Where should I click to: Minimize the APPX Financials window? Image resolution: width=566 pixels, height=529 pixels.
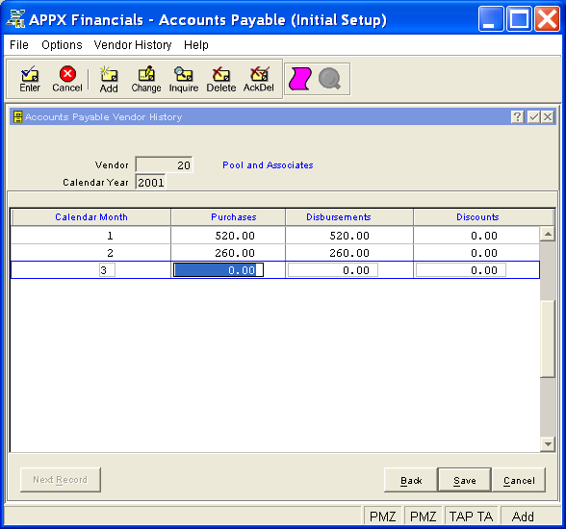tap(491, 19)
